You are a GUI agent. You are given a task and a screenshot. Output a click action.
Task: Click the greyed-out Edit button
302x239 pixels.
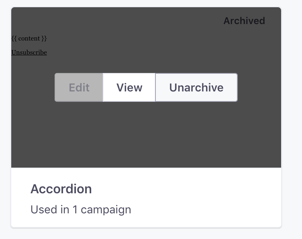click(79, 87)
